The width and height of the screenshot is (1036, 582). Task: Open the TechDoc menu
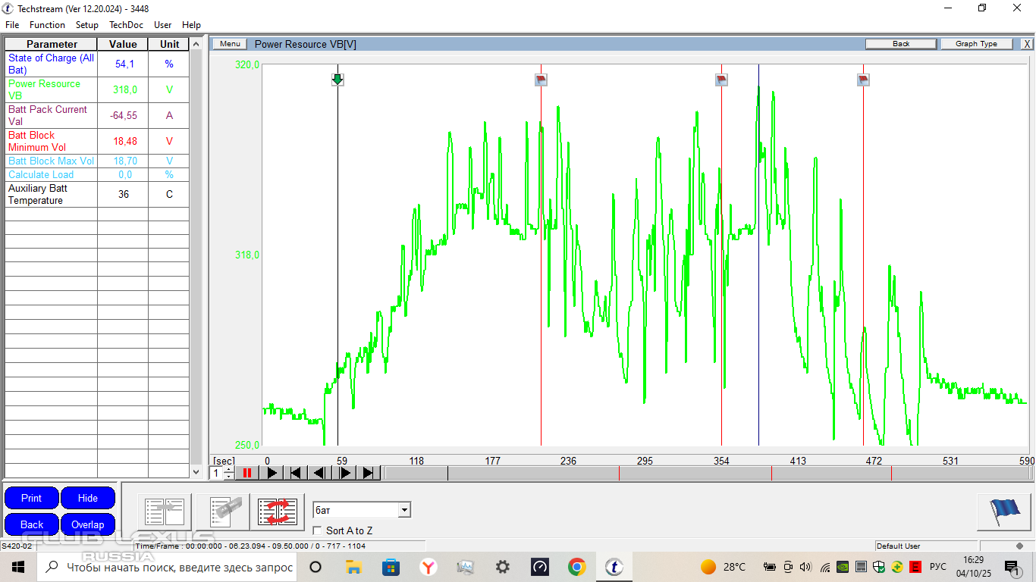(126, 25)
